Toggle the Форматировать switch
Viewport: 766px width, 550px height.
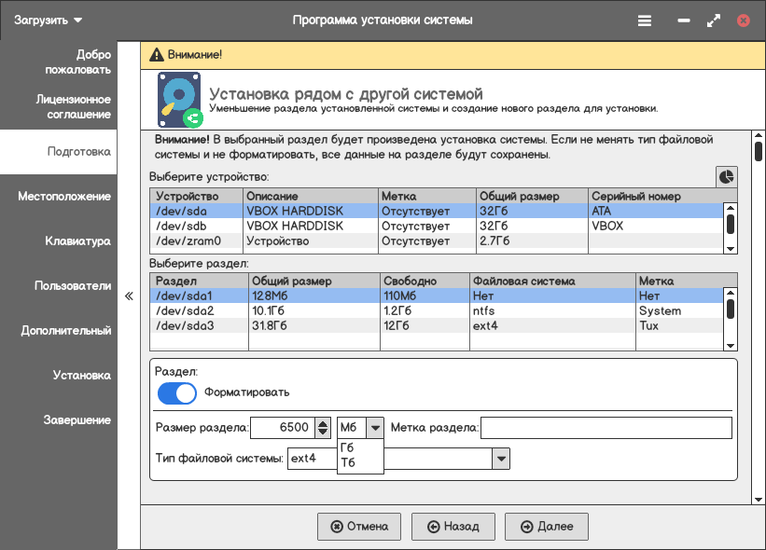click(177, 392)
